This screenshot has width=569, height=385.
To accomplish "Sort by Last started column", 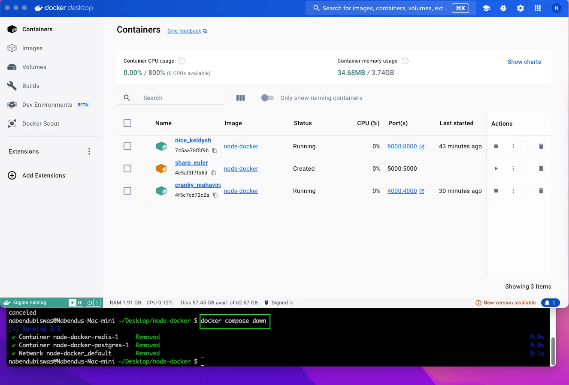I will (457, 123).
